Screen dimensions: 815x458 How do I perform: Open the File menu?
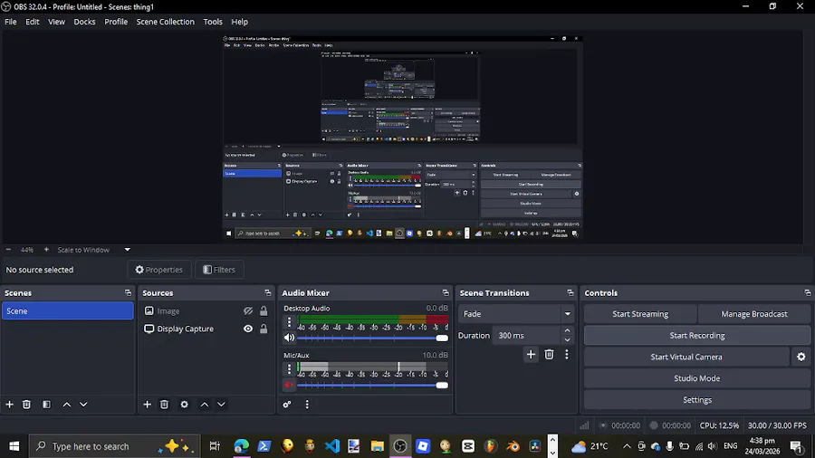coord(10,22)
